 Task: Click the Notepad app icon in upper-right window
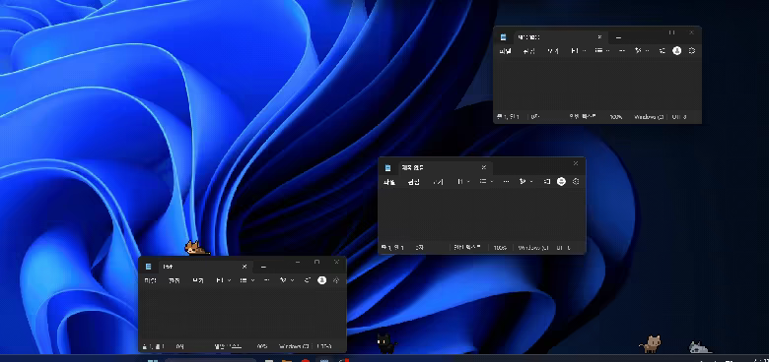pyautogui.click(x=503, y=37)
